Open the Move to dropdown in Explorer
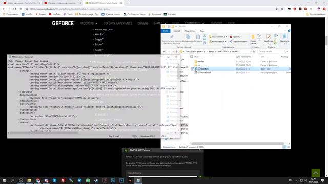Viewport: 328px width, 184px height. coord(218,37)
